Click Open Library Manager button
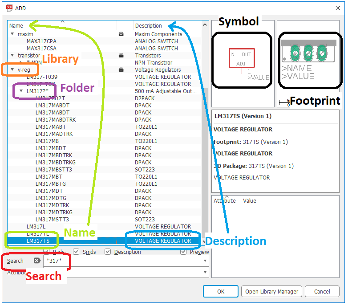 click(x=271, y=291)
